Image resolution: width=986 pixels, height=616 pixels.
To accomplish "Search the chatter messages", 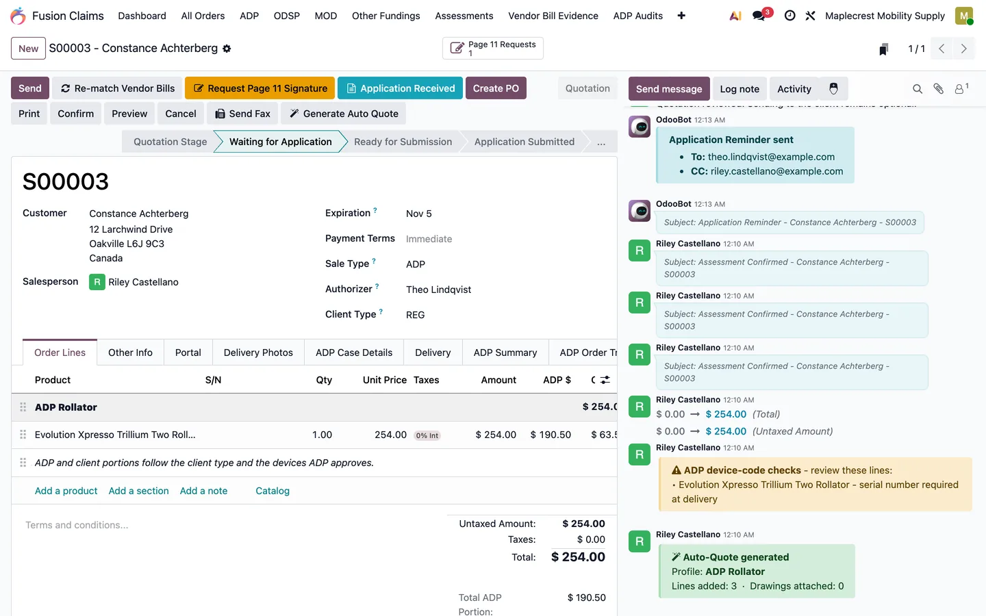I will click(x=918, y=89).
